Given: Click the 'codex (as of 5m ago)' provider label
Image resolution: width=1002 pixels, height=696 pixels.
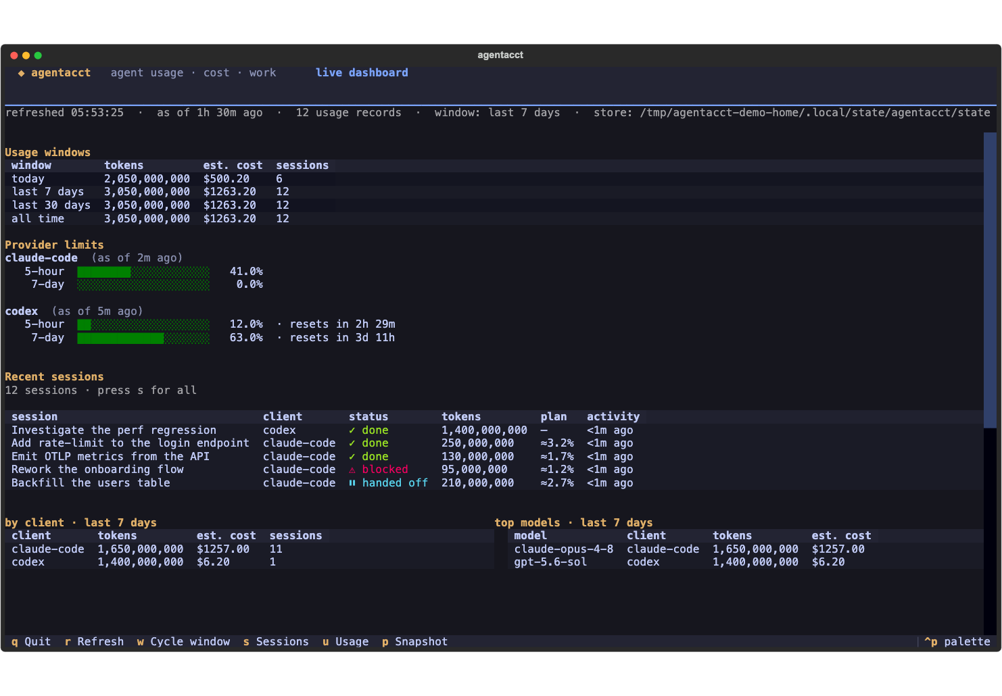Looking at the screenshot, I should click(x=74, y=312).
